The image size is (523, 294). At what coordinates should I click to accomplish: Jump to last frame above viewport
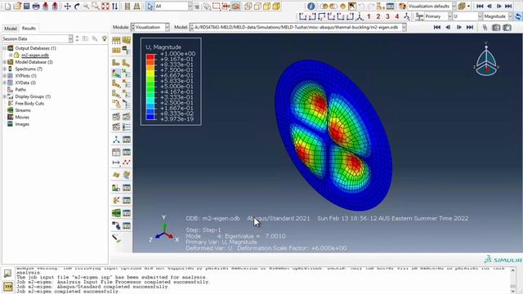[470, 27]
